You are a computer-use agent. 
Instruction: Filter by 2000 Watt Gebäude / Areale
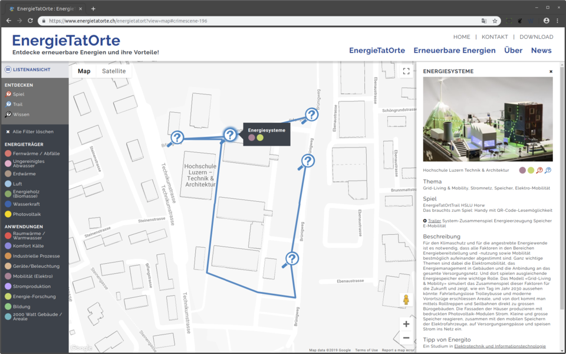coord(33,317)
